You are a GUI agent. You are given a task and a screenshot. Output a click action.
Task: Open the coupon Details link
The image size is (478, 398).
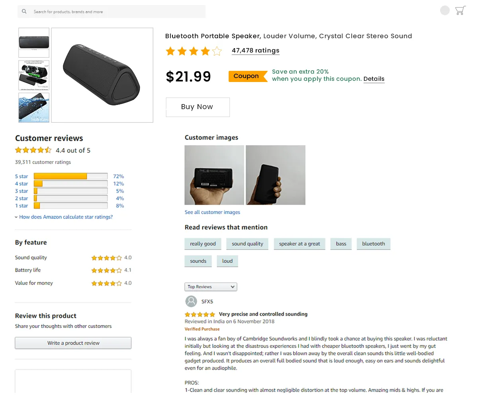tap(374, 79)
